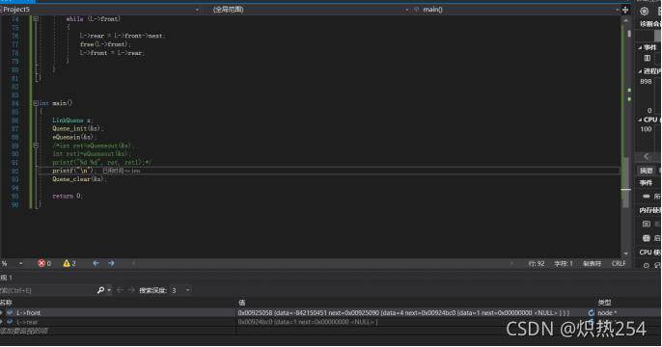Click the find previous arrow in watch
This screenshot has height=347, width=662.
pyautogui.click(x=120, y=290)
